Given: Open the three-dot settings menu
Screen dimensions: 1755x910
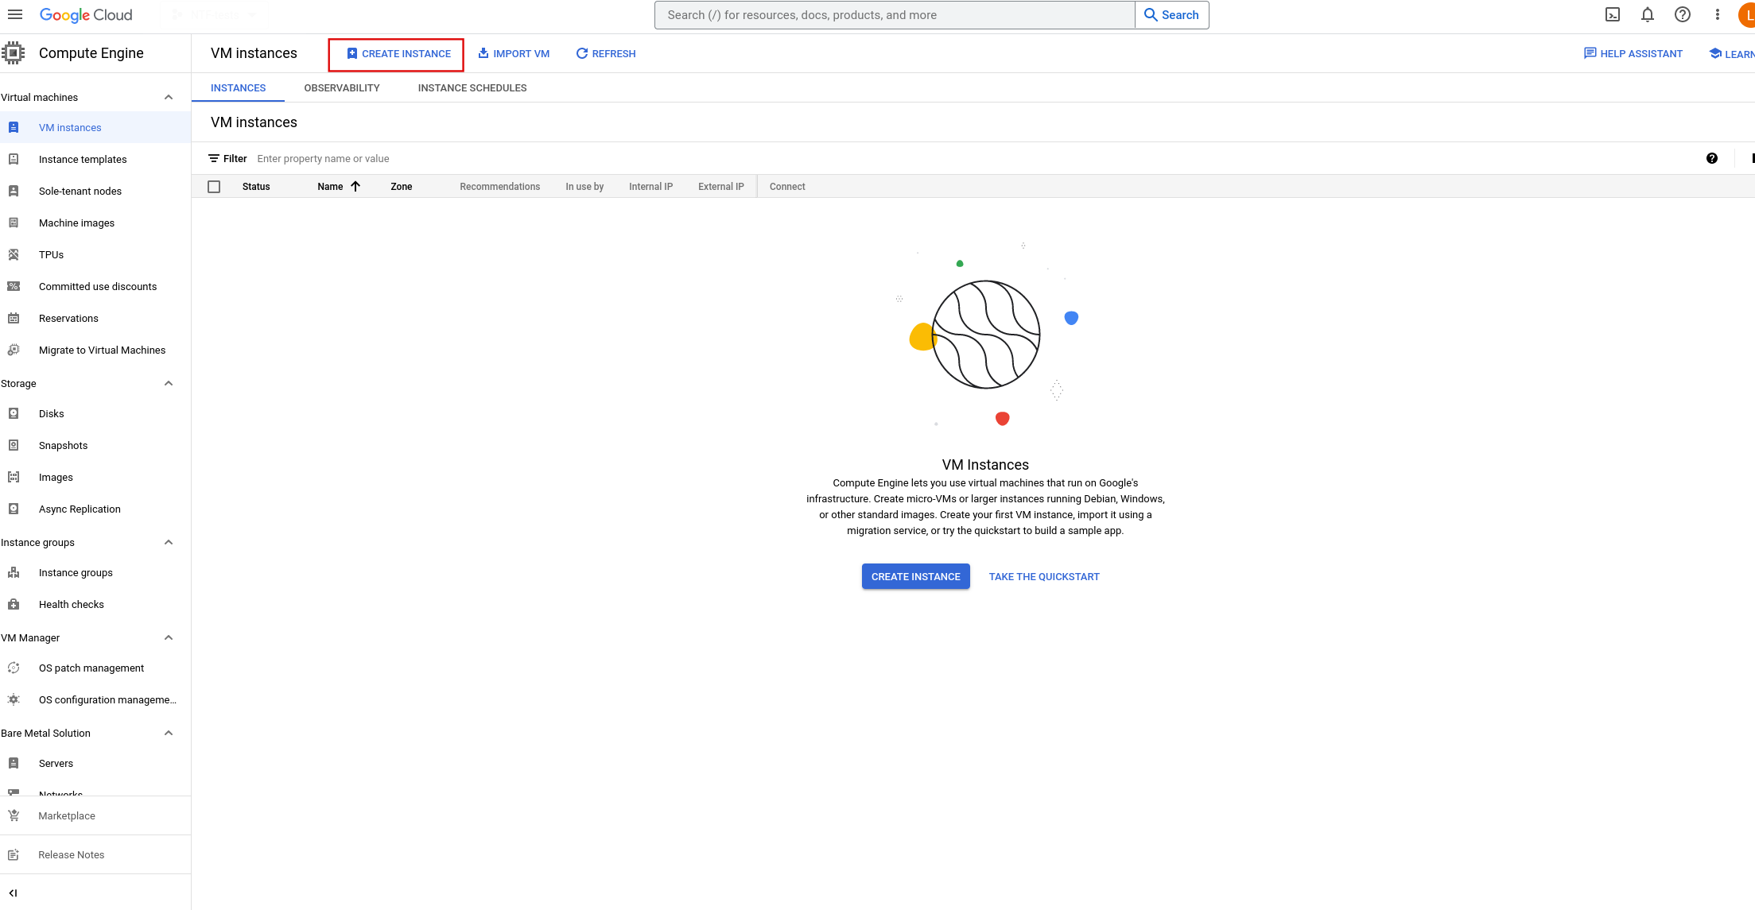Looking at the screenshot, I should point(1718,14).
